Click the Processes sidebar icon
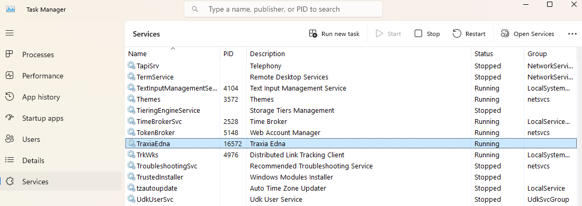Viewport: 582px width, 206px height. coord(10,54)
